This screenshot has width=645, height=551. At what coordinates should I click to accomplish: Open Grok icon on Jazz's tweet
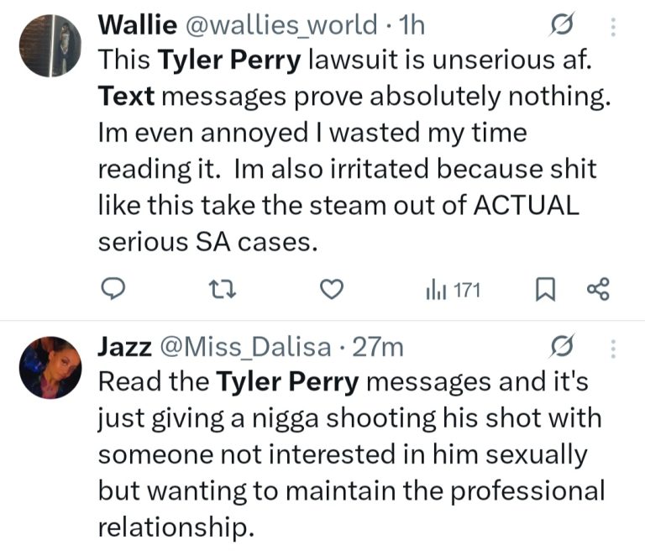(x=561, y=348)
